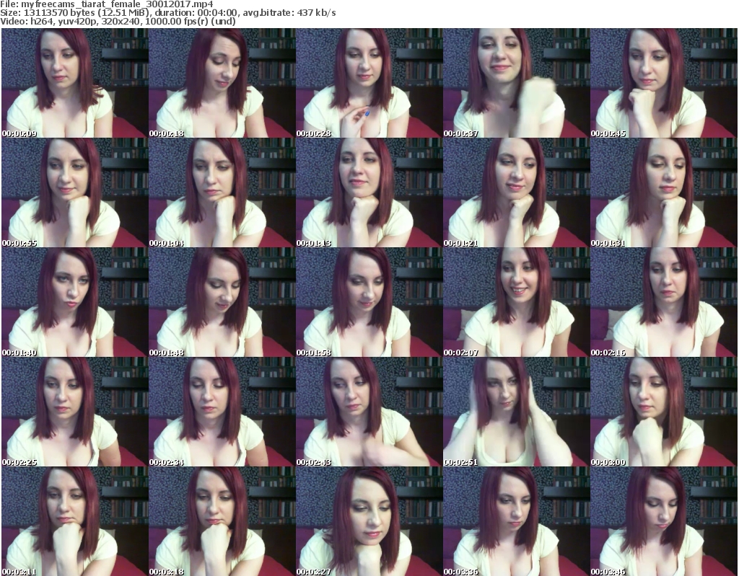Choose the frame stamped 00:01:13

tap(369, 192)
